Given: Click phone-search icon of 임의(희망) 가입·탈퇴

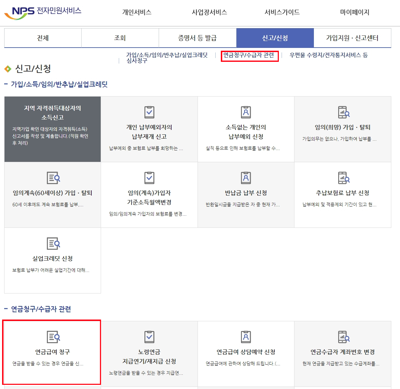Looking at the screenshot, I should (x=344, y=112).
